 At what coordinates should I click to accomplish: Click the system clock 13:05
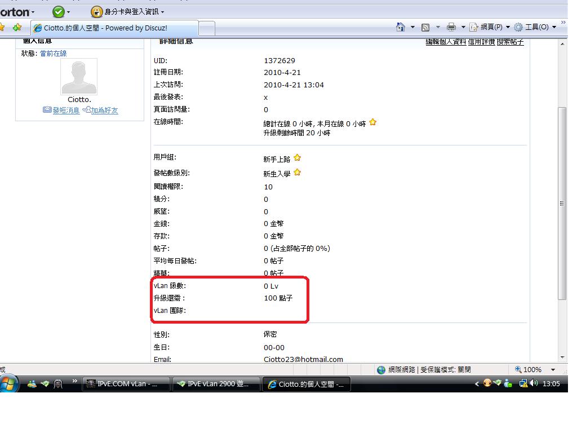pyautogui.click(x=551, y=383)
